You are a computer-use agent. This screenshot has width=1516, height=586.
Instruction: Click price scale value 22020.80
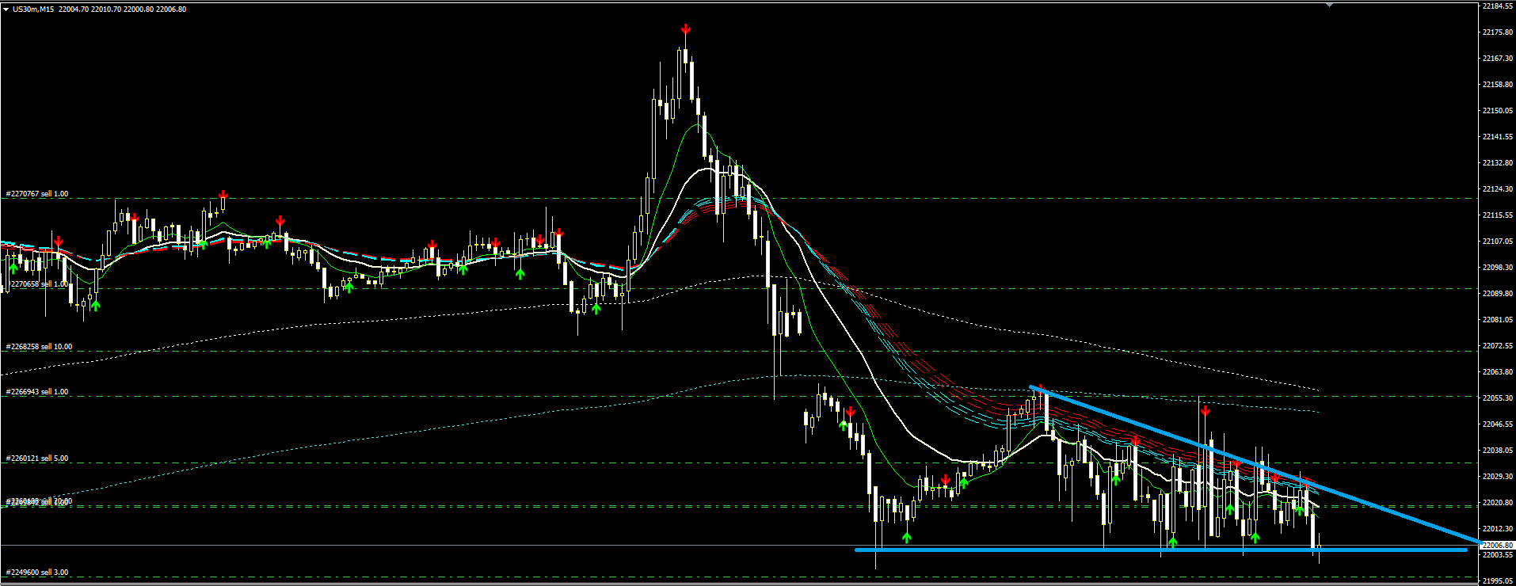point(1498,503)
